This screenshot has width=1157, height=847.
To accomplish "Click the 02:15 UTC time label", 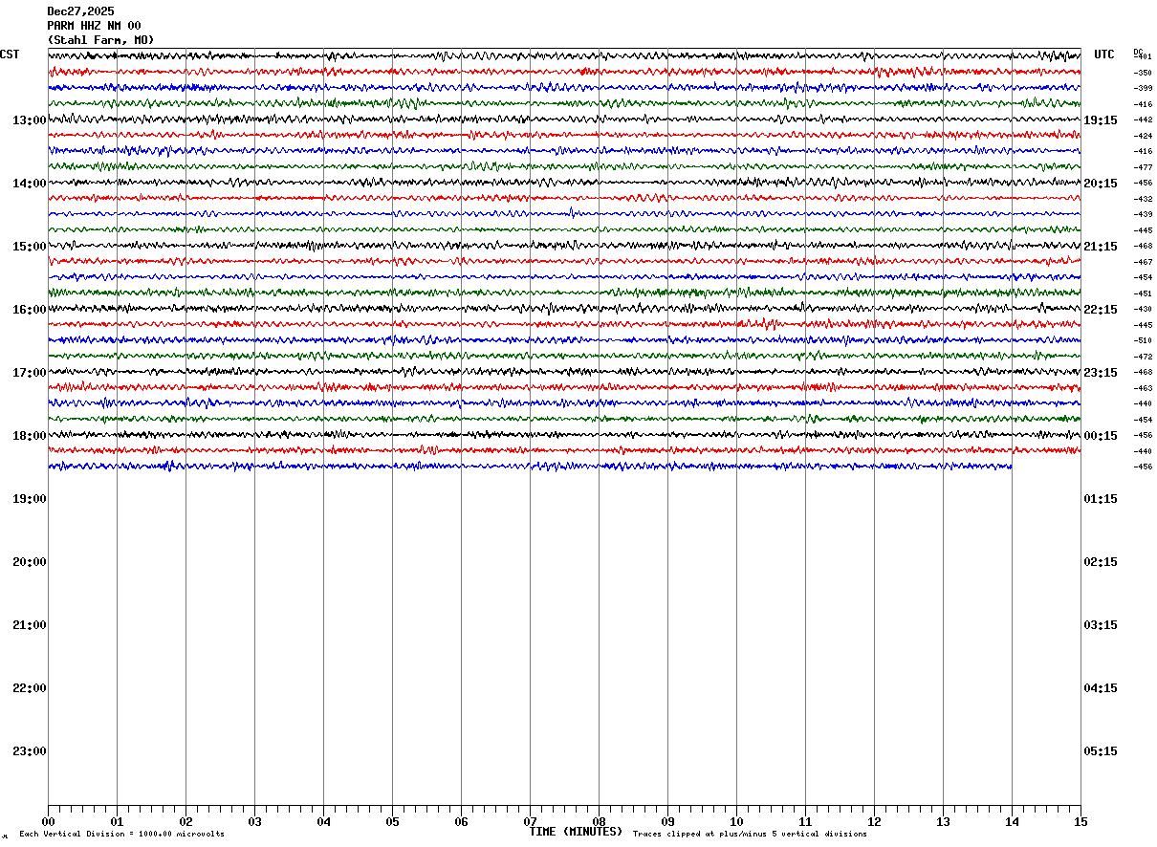I will coord(1100,561).
